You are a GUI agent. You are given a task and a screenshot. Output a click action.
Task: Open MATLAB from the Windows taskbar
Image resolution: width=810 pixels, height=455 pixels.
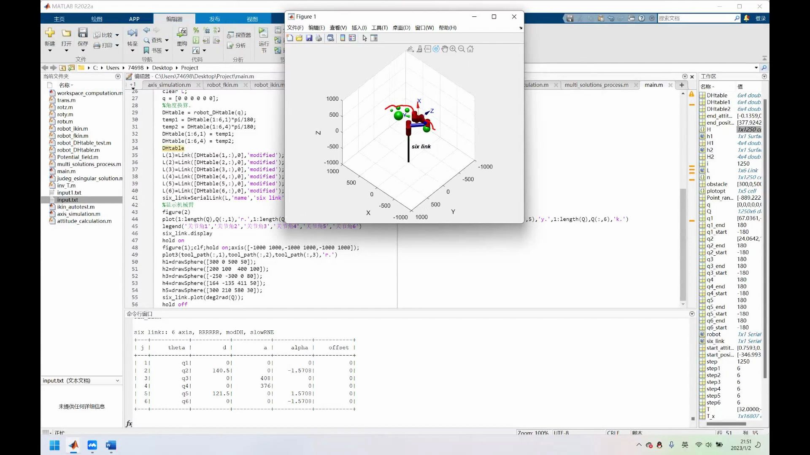tap(73, 445)
